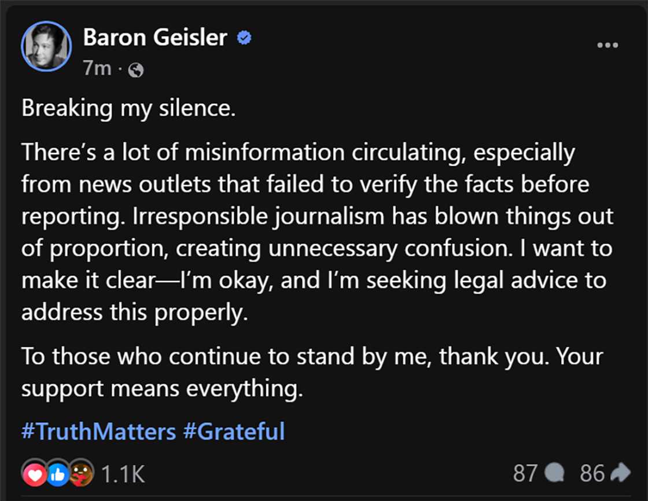Click the "Breaking my silence." text line

(128, 109)
